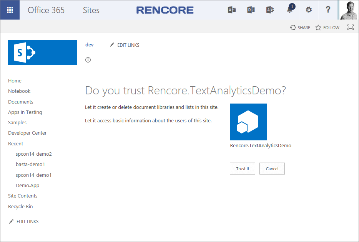Screen dimensions: 359x242
Task: Open Notebook from the sidebar
Action: click(x=19, y=91)
